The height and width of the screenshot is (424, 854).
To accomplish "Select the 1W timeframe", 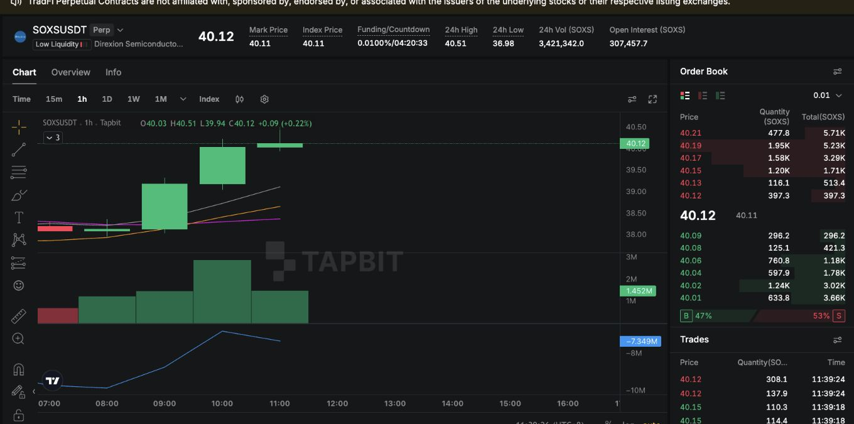I will (133, 99).
